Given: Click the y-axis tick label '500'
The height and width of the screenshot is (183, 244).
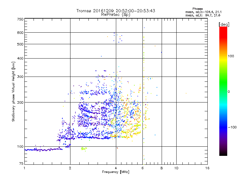Looking at the screenshot, I should 20,44.
